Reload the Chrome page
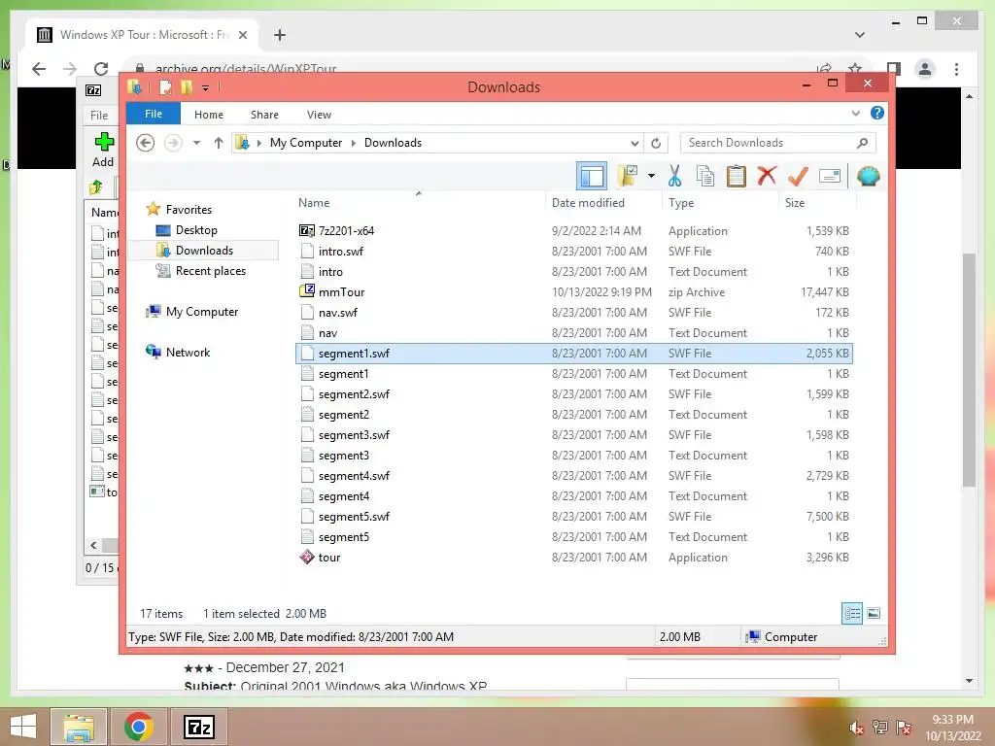Screen dimensions: 995x746 [x=101, y=69]
